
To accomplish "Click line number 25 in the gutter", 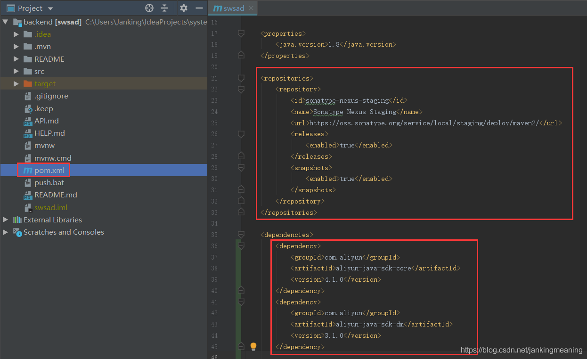I will 214,123.
